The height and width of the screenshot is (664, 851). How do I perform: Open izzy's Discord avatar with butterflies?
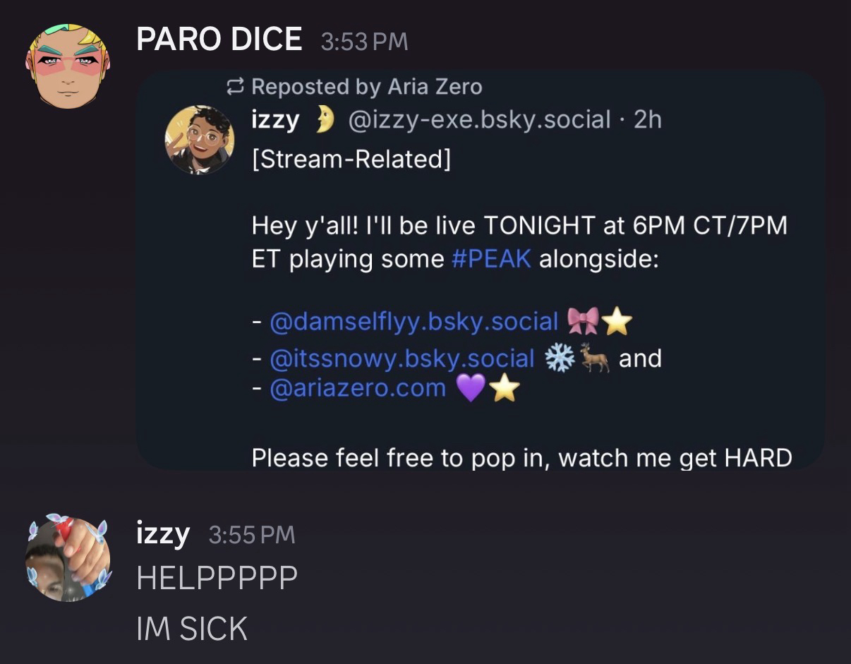(68, 558)
